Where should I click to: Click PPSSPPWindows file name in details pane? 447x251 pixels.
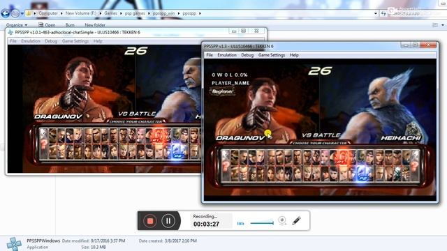[x=43, y=241]
